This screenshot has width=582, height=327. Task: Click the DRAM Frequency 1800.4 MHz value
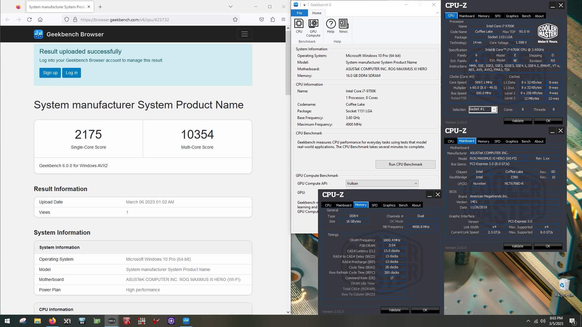coord(392,240)
